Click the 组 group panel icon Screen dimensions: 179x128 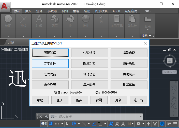(101, 17)
